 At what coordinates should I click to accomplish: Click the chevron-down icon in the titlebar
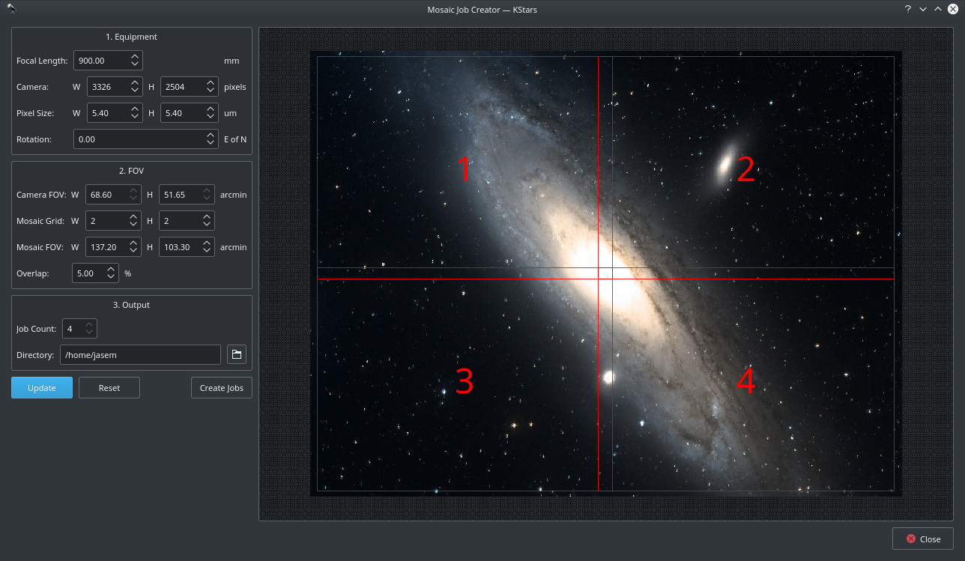click(x=924, y=9)
